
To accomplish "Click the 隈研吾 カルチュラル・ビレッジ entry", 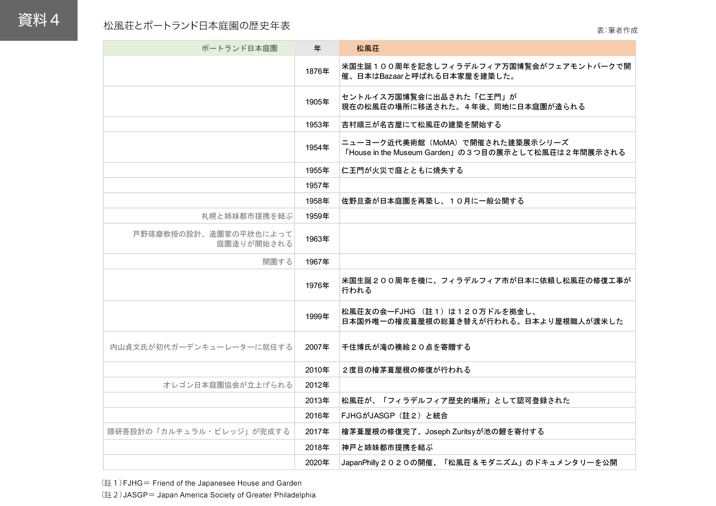I will 198,431.
